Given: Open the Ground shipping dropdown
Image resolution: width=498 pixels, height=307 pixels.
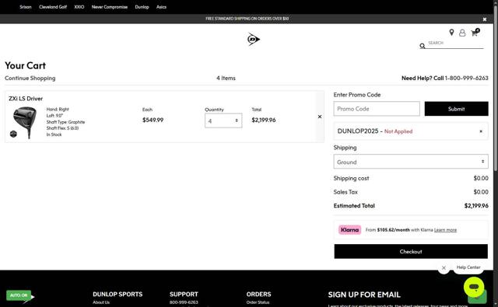Looking at the screenshot, I should point(411,162).
